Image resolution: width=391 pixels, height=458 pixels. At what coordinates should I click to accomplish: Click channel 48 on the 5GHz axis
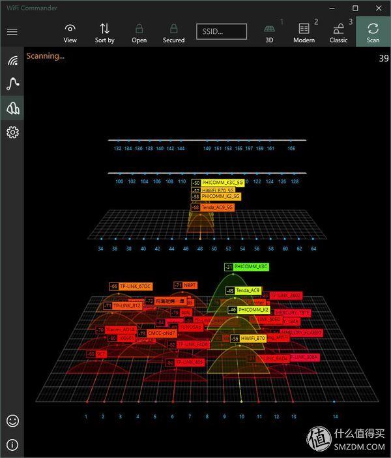click(x=200, y=249)
